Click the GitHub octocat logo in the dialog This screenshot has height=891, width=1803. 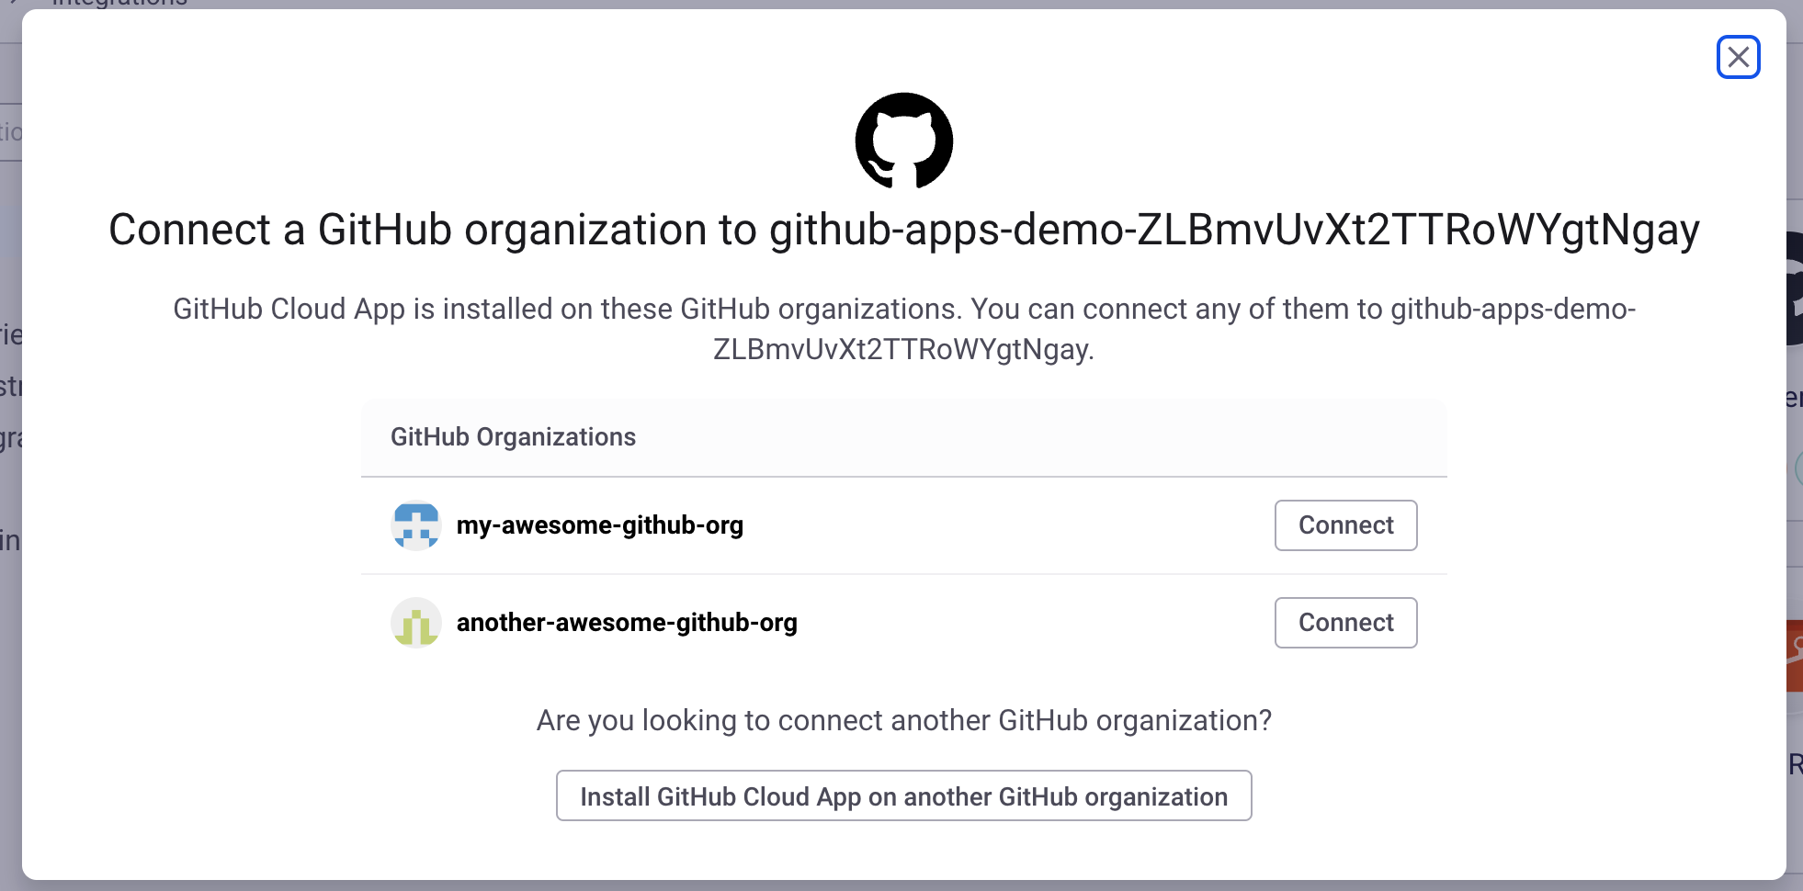pyautogui.click(x=904, y=141)
